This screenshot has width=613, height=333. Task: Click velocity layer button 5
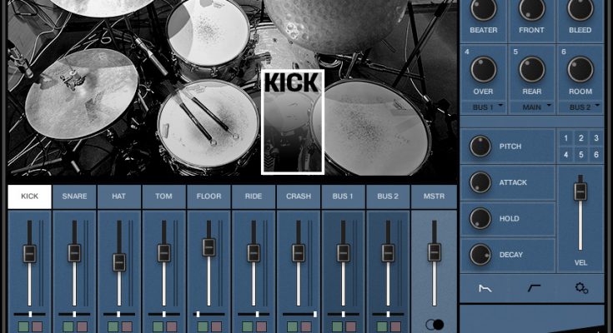pos(580,154)
